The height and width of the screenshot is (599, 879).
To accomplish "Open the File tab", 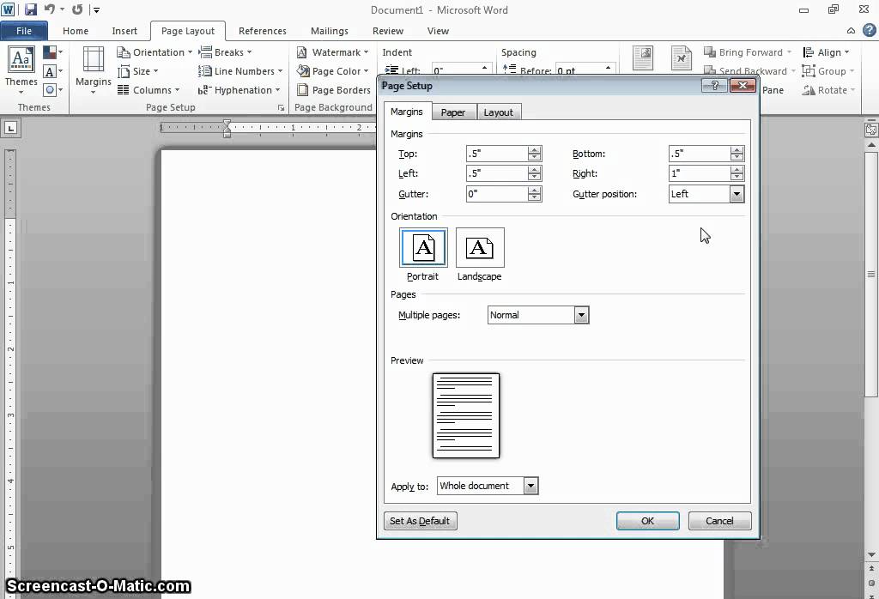I will click(24, 31).
